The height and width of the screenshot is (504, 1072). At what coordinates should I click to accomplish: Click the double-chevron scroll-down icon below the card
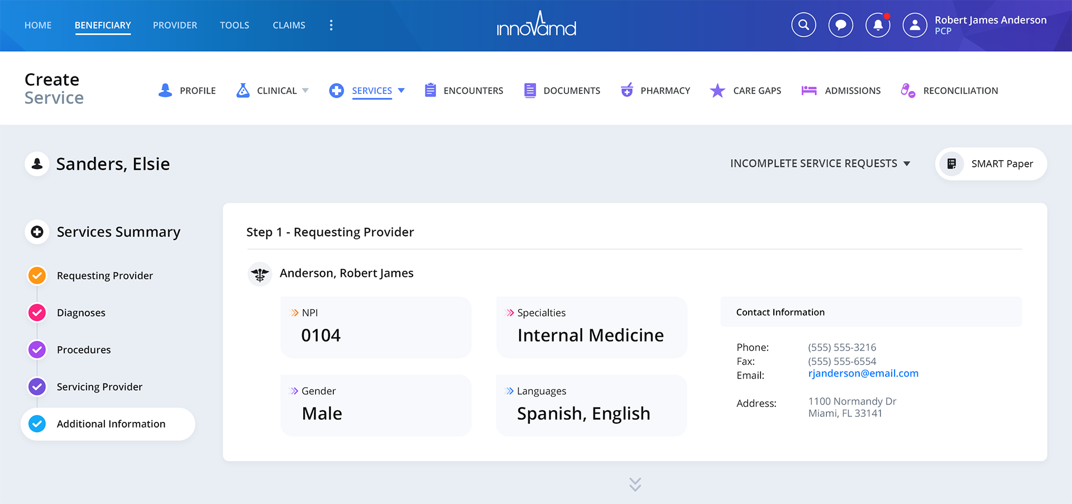click(635, 484)
